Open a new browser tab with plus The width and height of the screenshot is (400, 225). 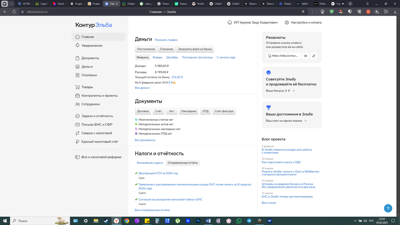coord(350,4)
